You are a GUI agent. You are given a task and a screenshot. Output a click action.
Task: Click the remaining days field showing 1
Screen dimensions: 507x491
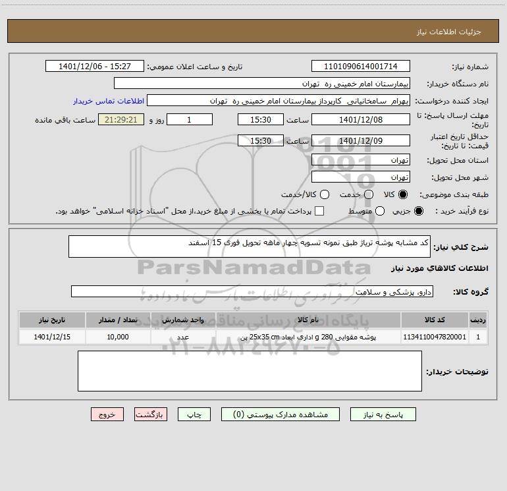(190, 119)
